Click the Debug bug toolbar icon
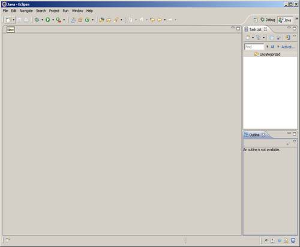 [x=37, y=20]
